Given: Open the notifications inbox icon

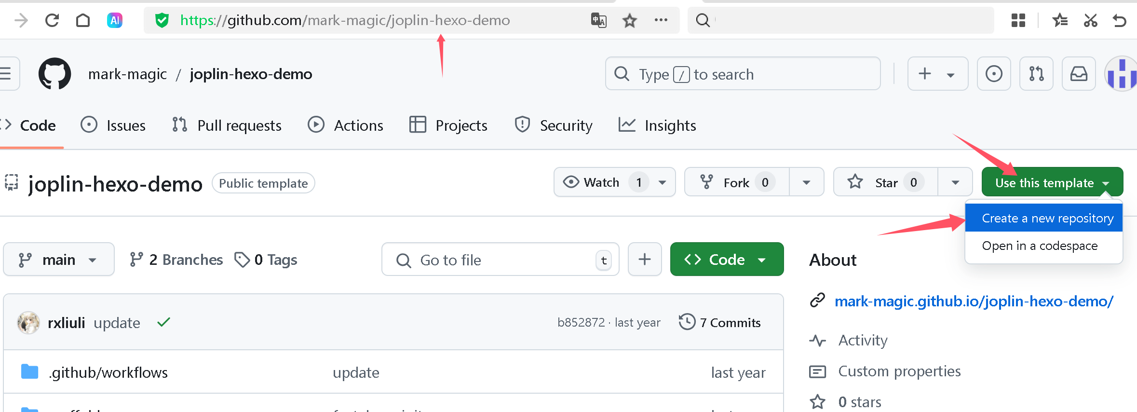Looking at the screenshot, I should 1079,73.
